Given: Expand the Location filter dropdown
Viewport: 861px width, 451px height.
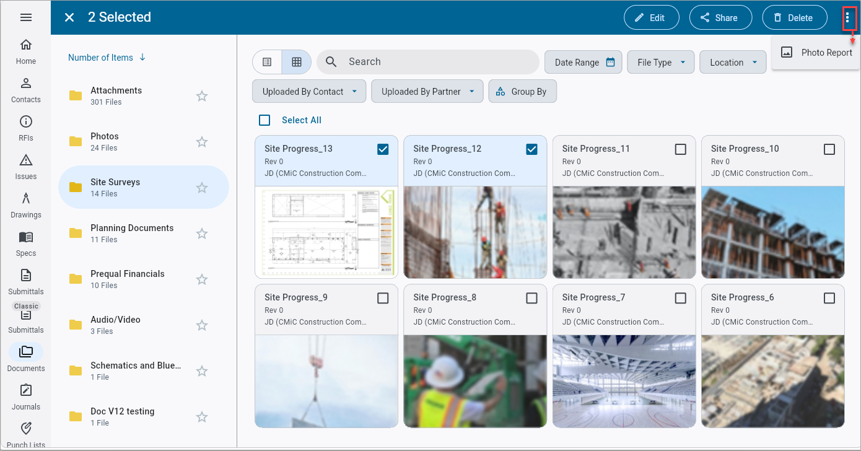Looking at the screenshot, I should coord(733,62).
